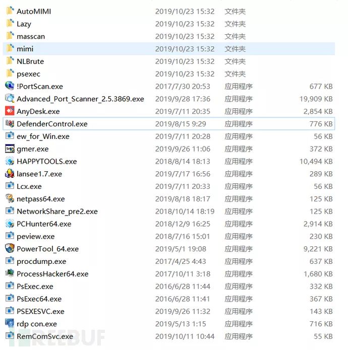
Task: Select the Lazy folder icon
Action: (x=10, y=23)
